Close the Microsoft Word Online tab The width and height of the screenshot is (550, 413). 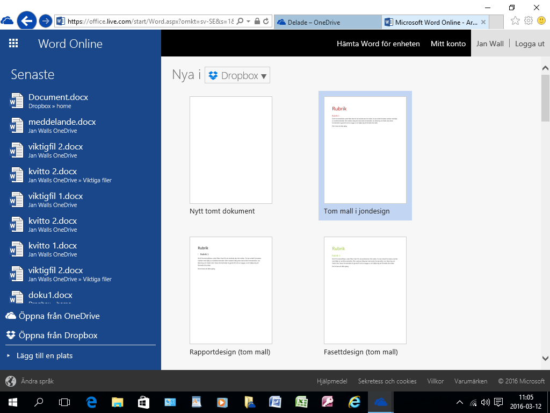(x=483, y=22)
